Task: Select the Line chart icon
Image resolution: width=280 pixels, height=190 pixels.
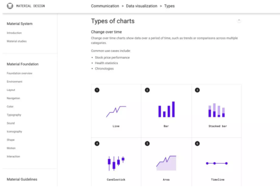Action: pyautogui.click(x=116, y=111)
